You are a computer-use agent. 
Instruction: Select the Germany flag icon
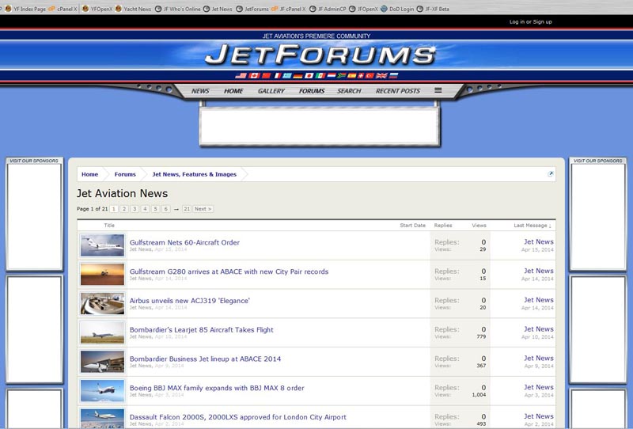coord(298,75)
